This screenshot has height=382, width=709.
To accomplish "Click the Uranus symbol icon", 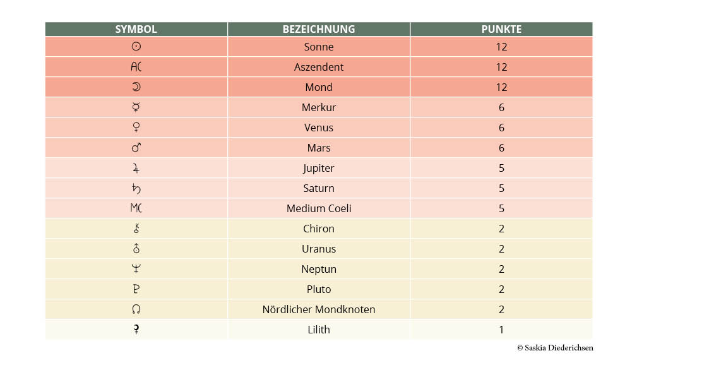I will pos(136,249).
